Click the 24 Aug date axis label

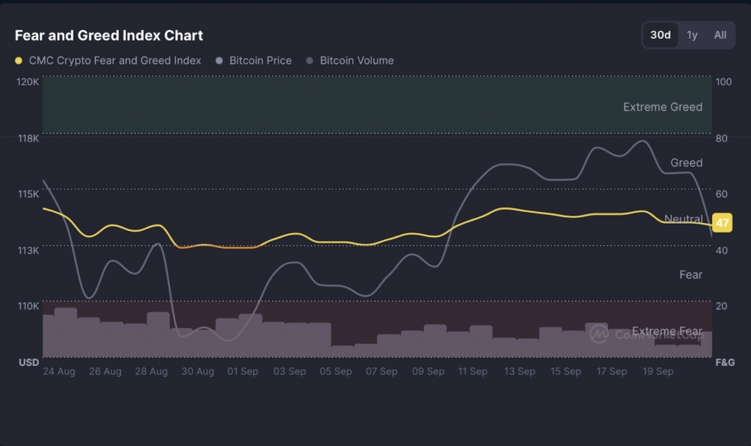[59, 372]
